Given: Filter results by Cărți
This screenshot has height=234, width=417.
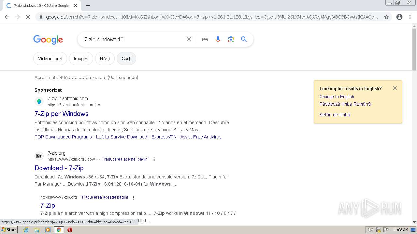Looking at the screenshot, I should [x=126, y=58].
